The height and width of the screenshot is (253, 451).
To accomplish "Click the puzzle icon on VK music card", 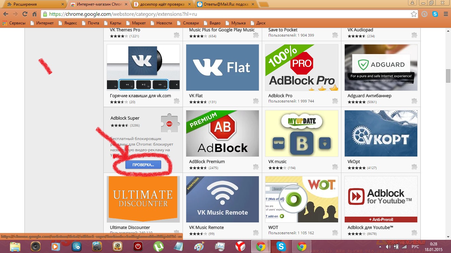I will pos(335,167).
